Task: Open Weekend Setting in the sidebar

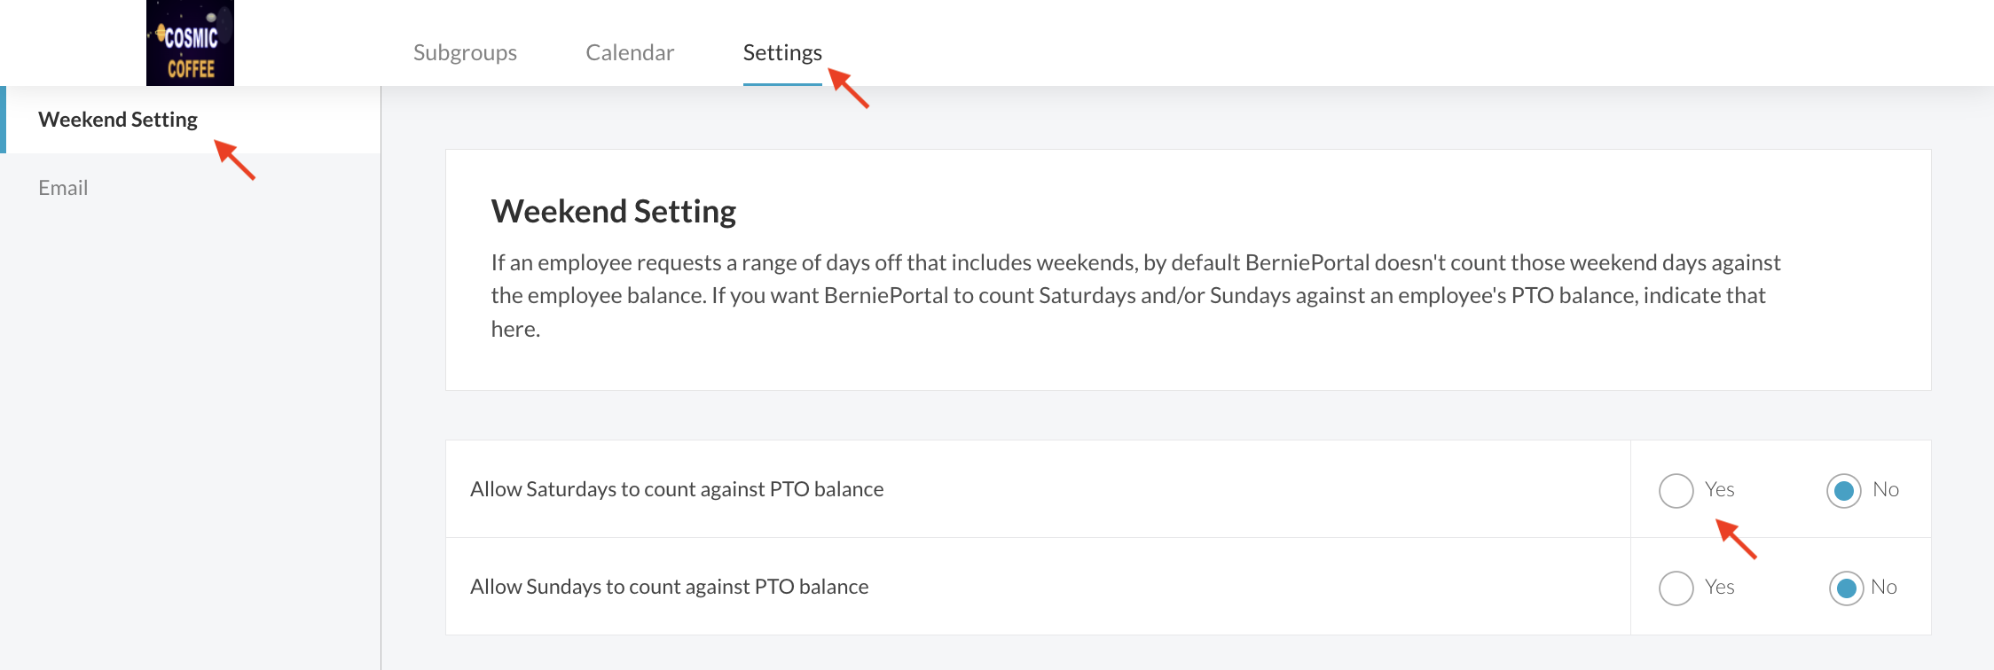Action: pos(118,120)
